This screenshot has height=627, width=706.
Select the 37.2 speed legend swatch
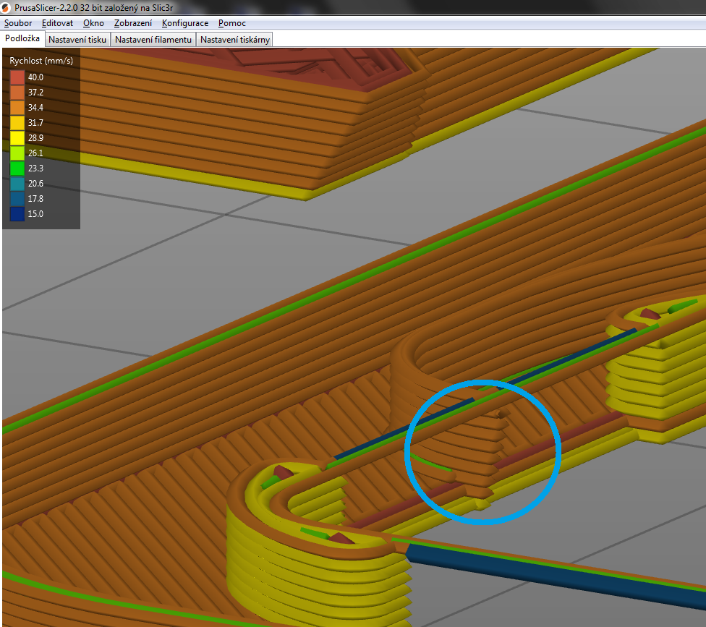point(17,93)
